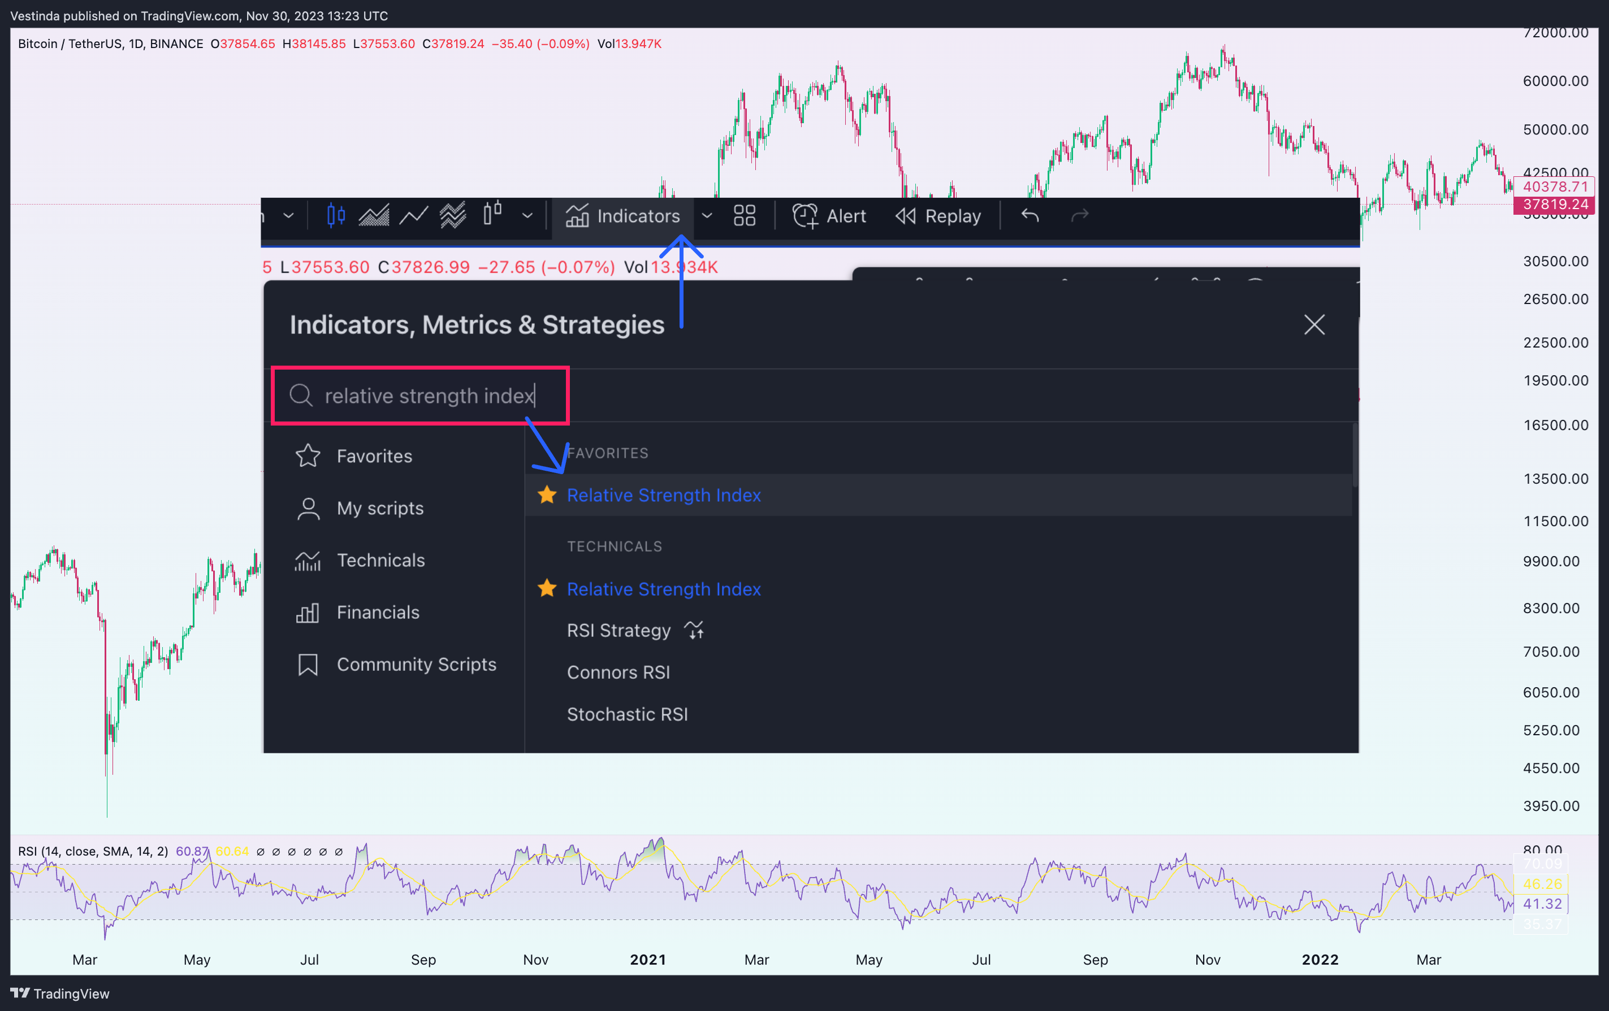Click the 2022 label on time axis
The image size is (1609, 1011).
point(1320,960)
